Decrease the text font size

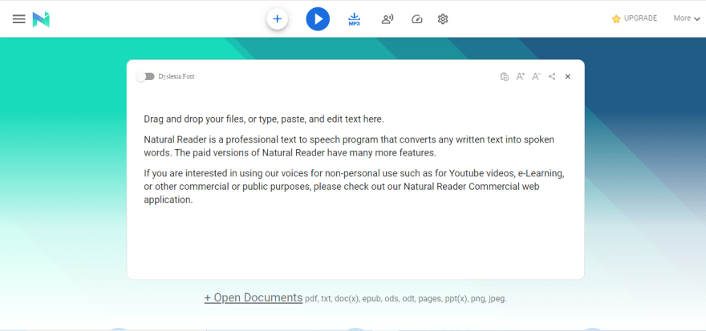(536, 76)
